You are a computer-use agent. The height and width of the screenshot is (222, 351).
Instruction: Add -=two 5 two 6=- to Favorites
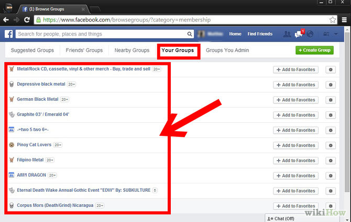pyautogui.click(x=295, y=130)
